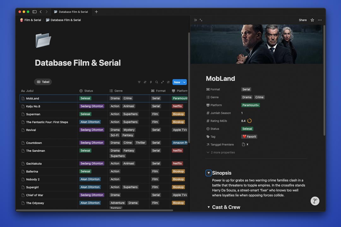
Task: Click the Favorit tag in panel
Action: pyautogui.click(x=249, y=137)
